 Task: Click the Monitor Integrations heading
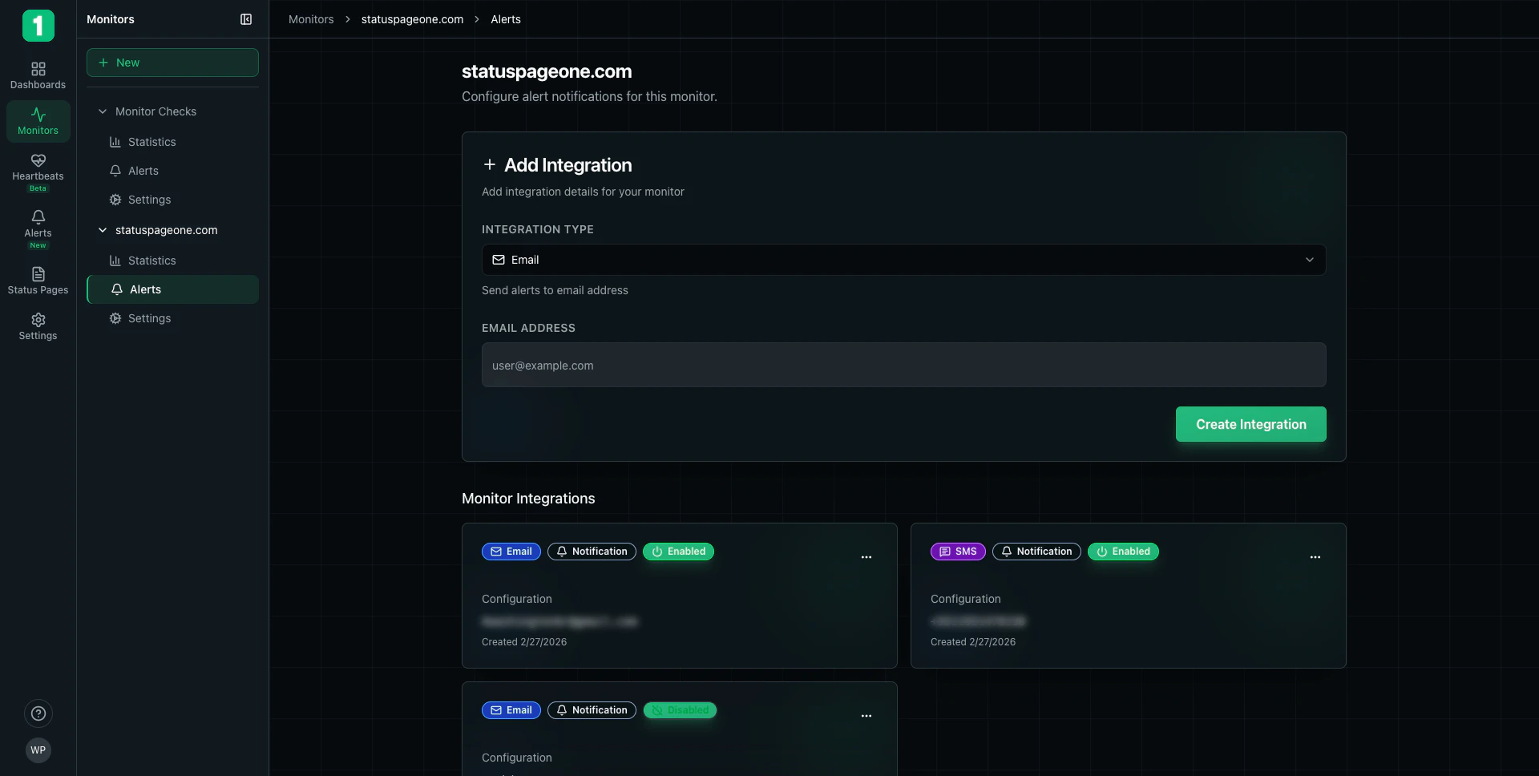[x=528, y=499]
